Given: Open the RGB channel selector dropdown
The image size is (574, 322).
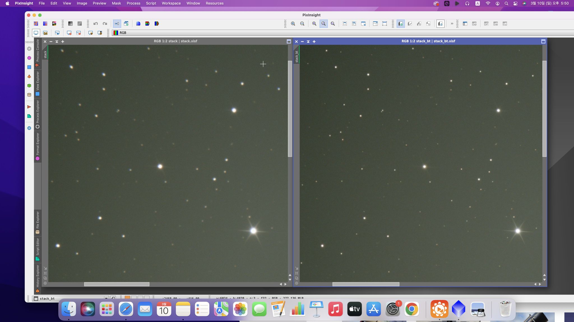Looking at the screenshot, I should pyautogui.click(x=343, y=33).
